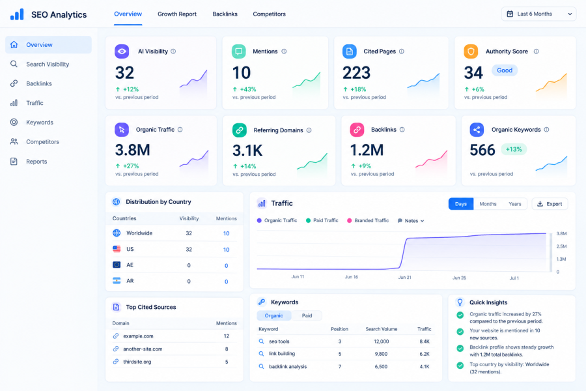The height and width of the screenshot is (391, 586).
Task: Expand the Notes dropdown in Traffic chart
Action: [411, 221]
